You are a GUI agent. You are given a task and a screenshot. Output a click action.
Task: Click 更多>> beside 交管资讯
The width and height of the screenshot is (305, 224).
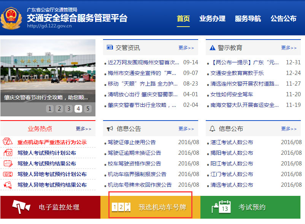tap(186, 48)
